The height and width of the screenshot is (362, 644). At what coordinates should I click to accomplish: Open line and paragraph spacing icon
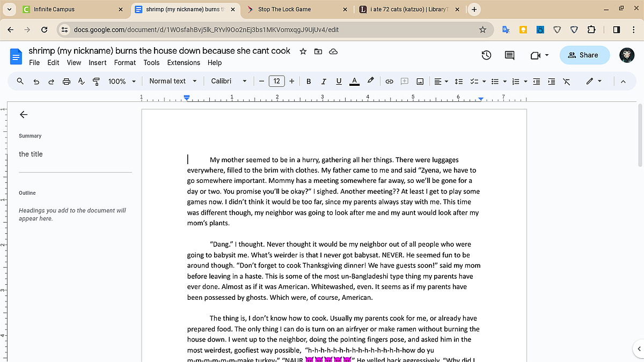(x=459, y=81)
